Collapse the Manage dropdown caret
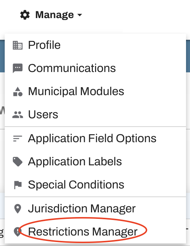The width and height of the screenshot is (190, 246). [80, 15]
